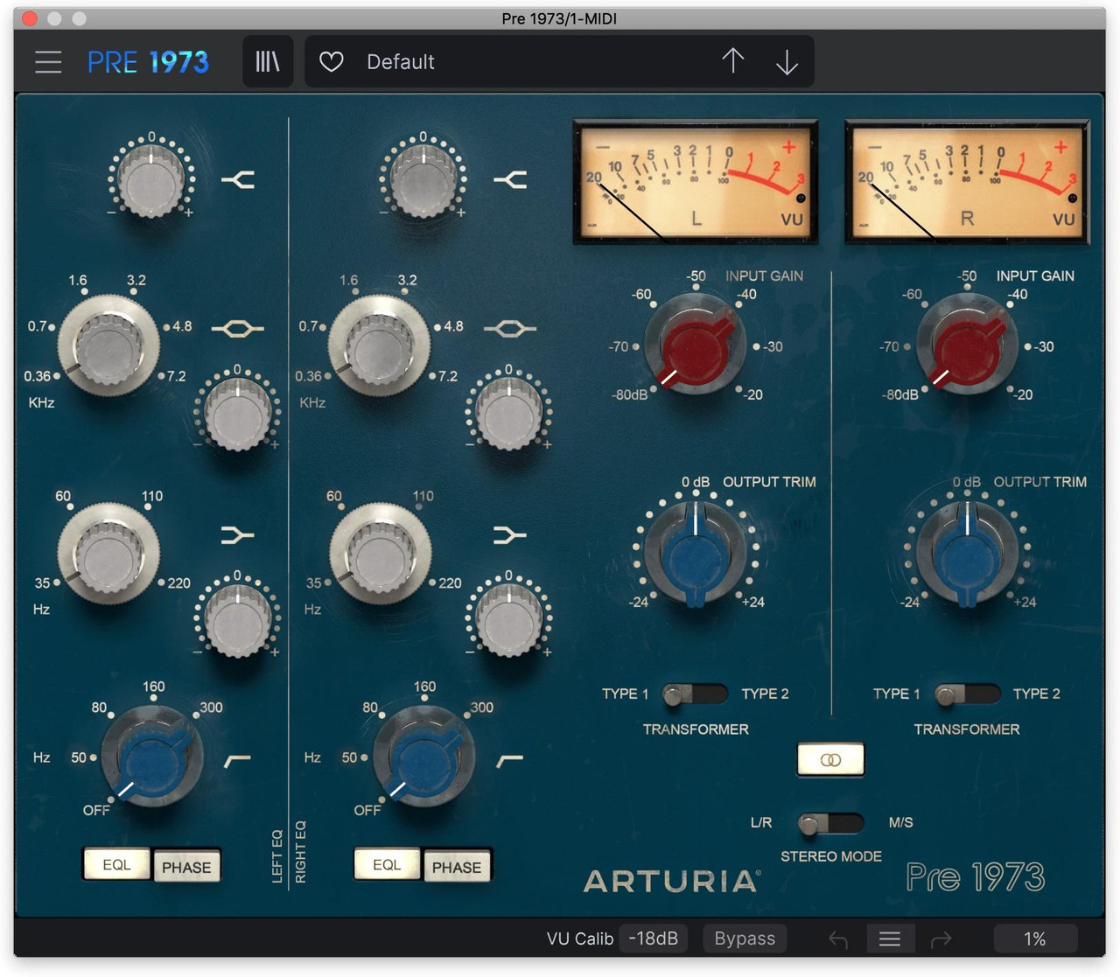Click Right EQ low frequency Hz knob
1120x977 pixels.
coord(381,553)
